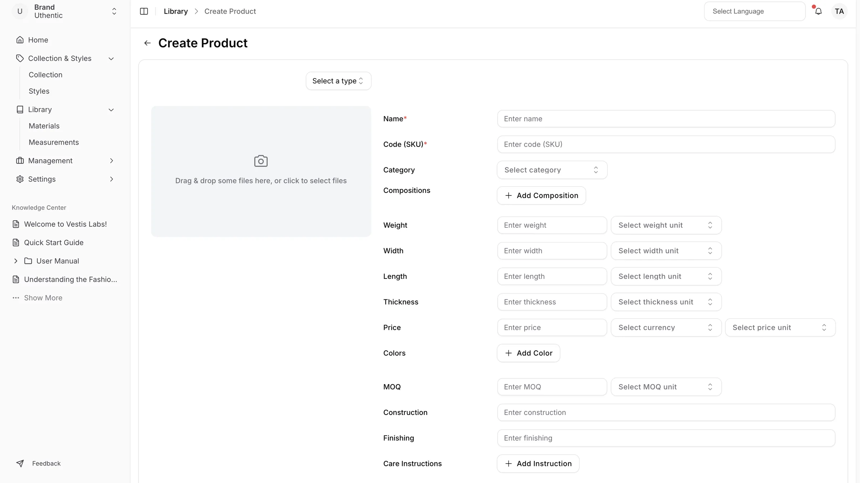Click the Enter construction field
Image resolution: width=860 pixels, height=483 pixels.
point(666,412)
